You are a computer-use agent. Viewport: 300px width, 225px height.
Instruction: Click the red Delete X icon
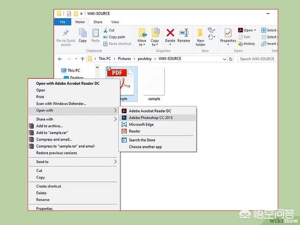tap(170, 33)
